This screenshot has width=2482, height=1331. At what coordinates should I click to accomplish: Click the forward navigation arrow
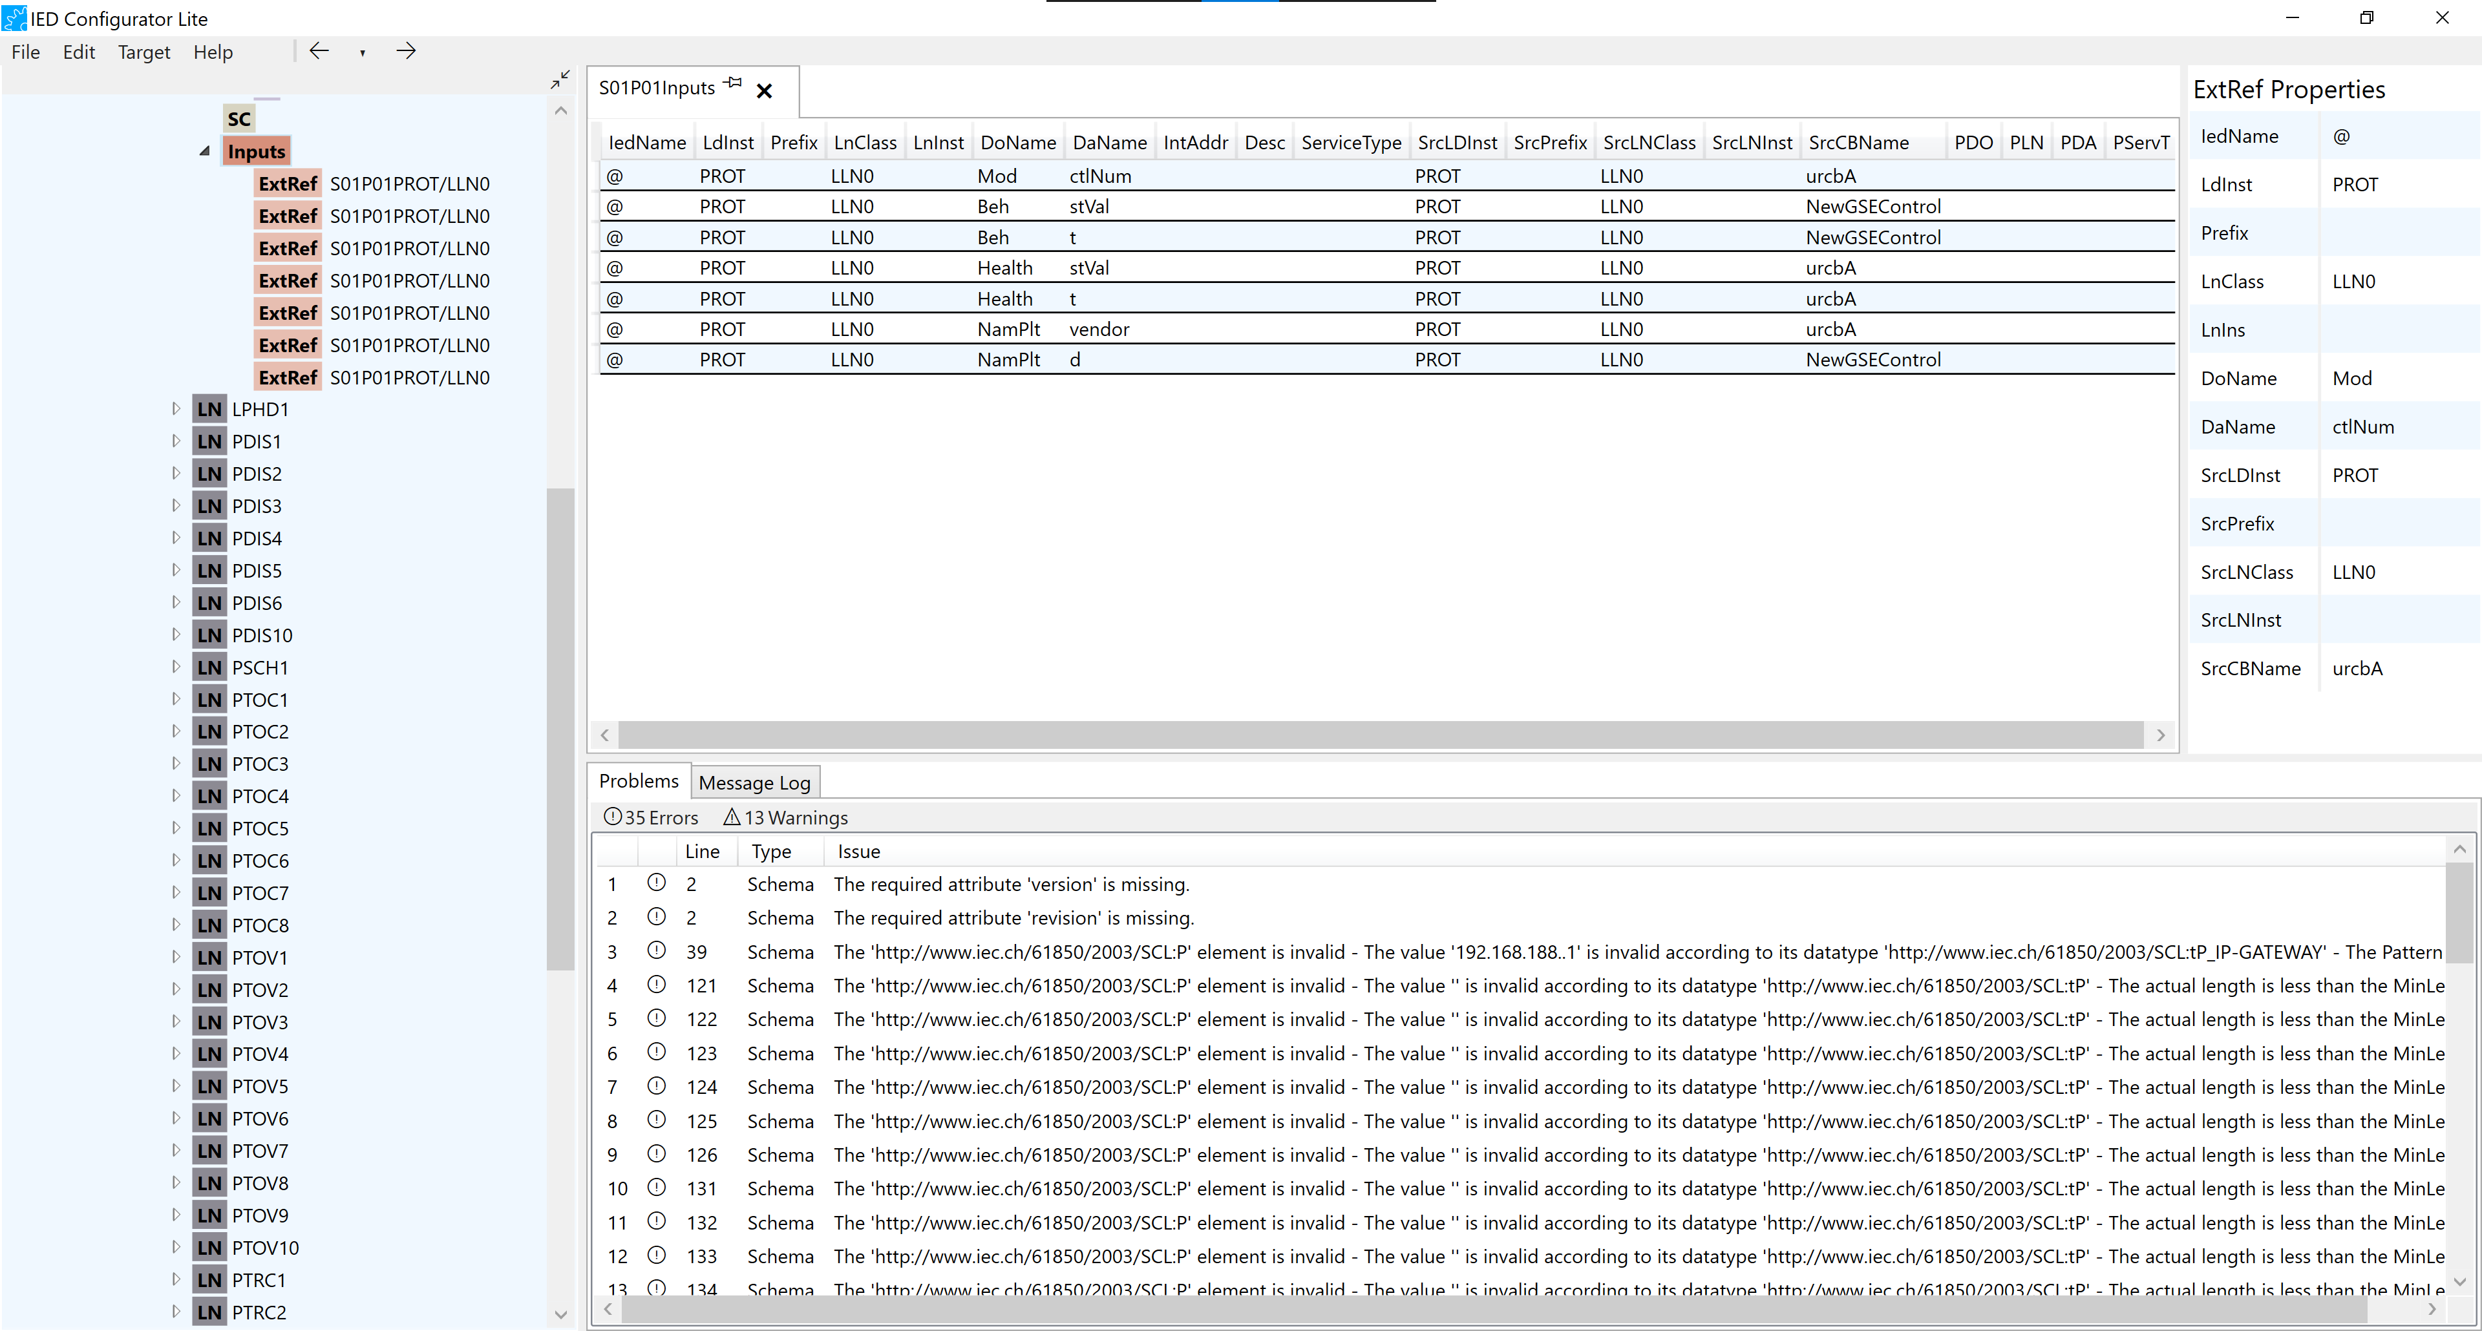pos(406,51)
